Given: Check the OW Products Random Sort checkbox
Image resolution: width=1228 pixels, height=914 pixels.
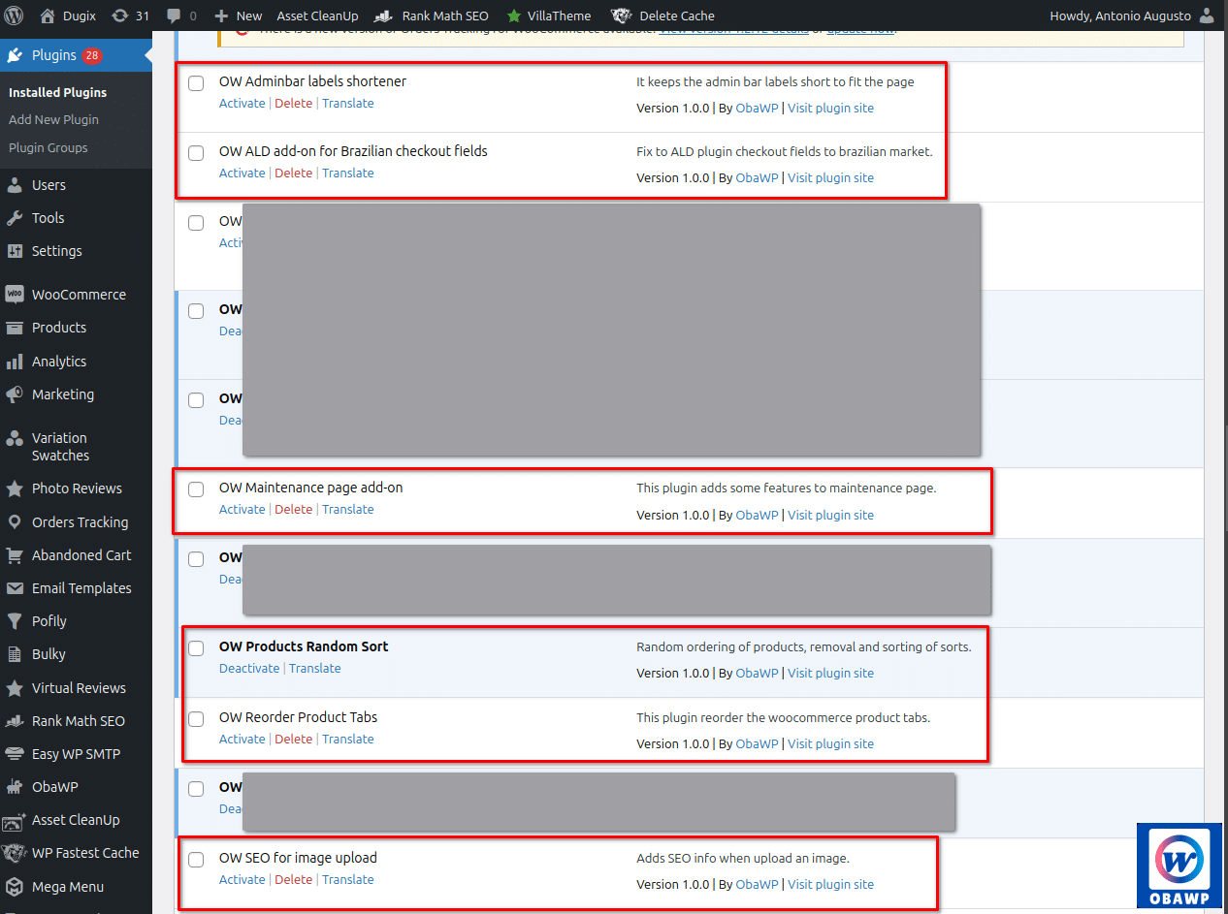Looking at the screenshot, I should click(x=196, y=648).
